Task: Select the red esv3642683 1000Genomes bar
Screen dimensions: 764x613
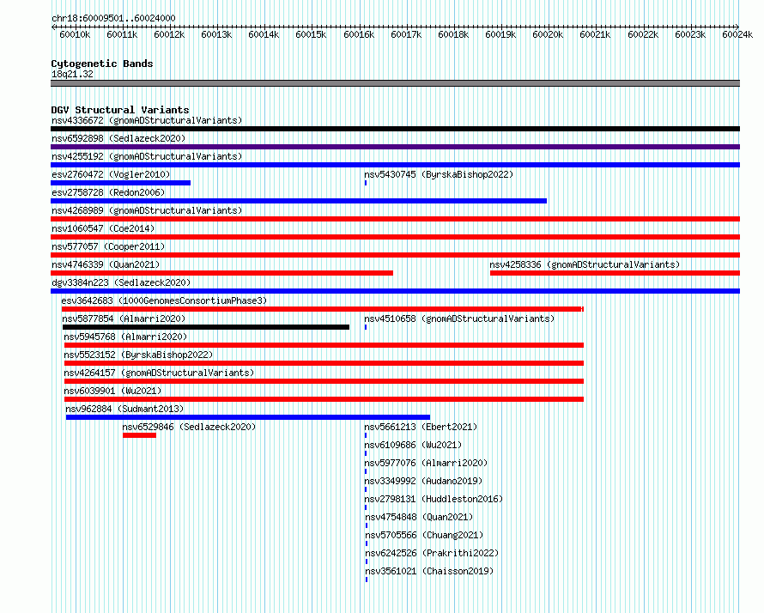Action: coord(323,309)
